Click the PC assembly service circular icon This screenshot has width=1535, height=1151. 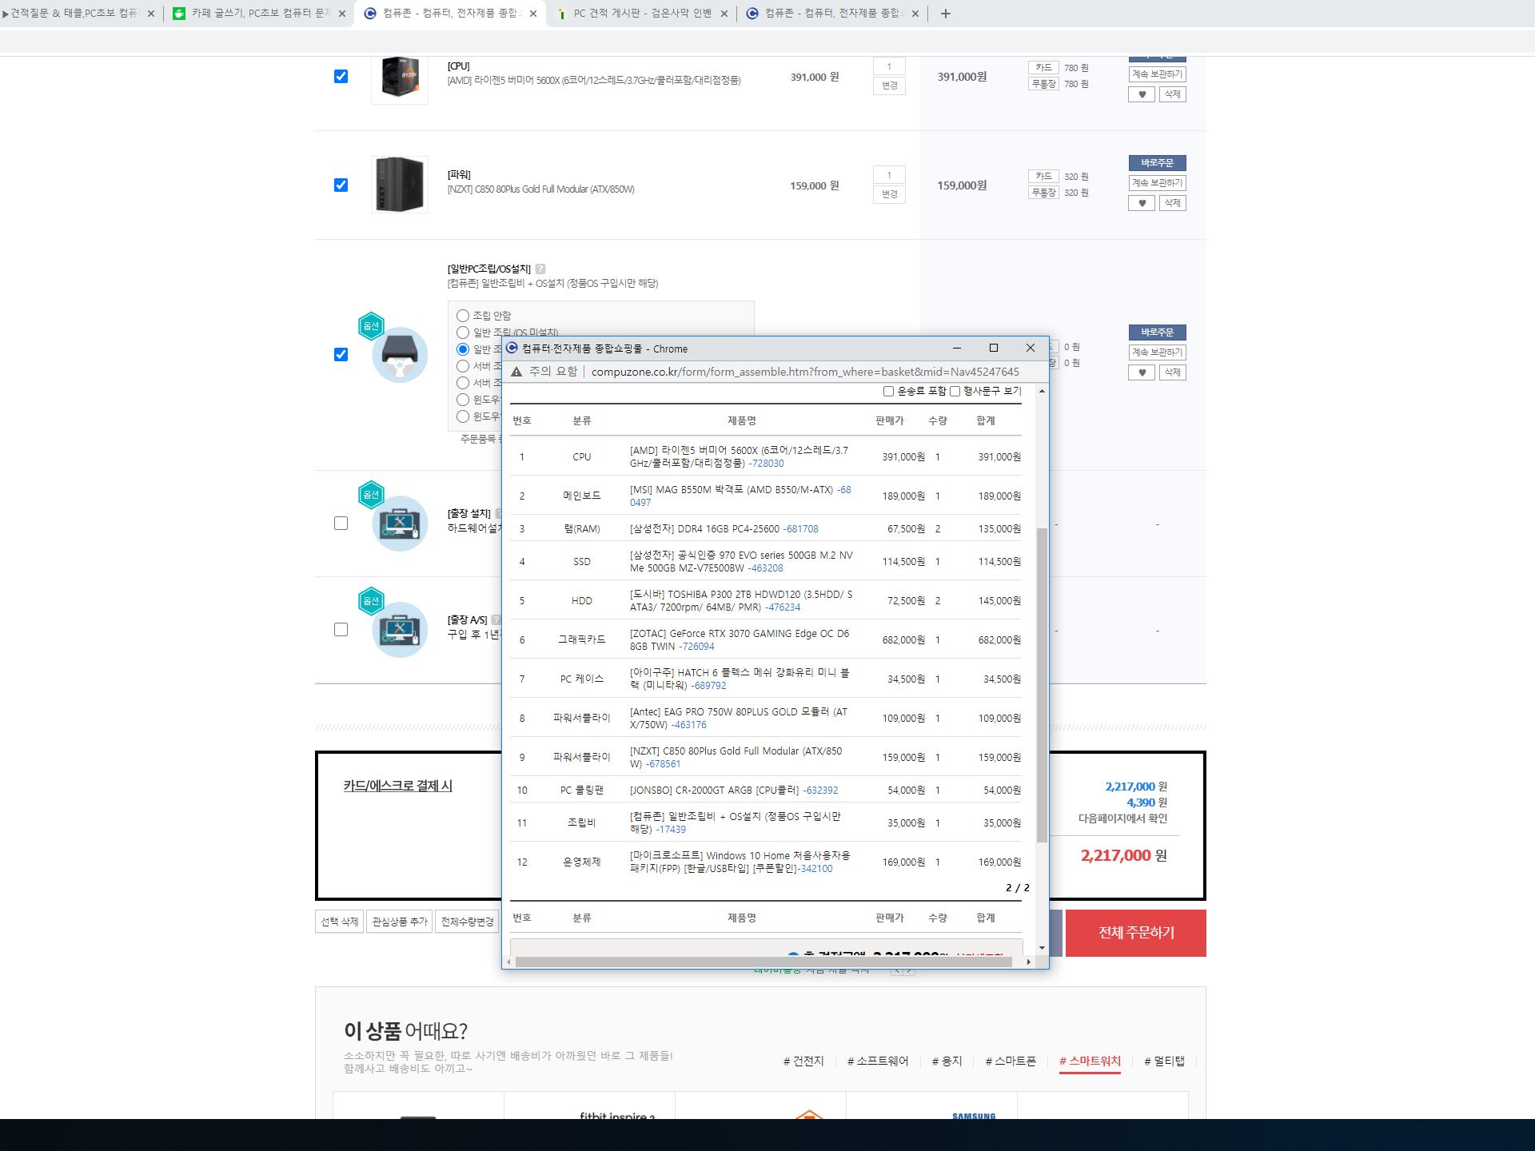click(x=400, y=355)
